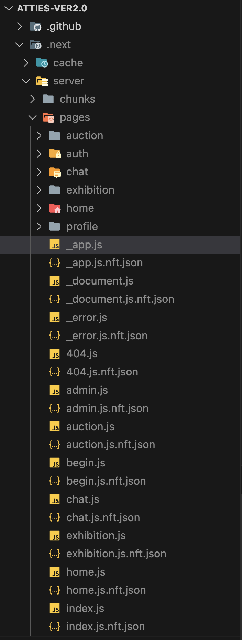Expand the auth folder chevron

(39, 154)
